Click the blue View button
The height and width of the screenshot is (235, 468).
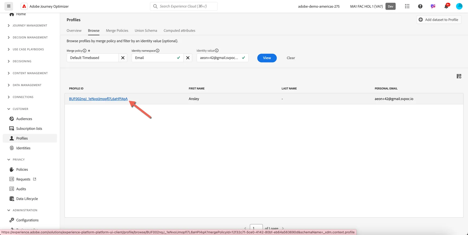point(267,58)
